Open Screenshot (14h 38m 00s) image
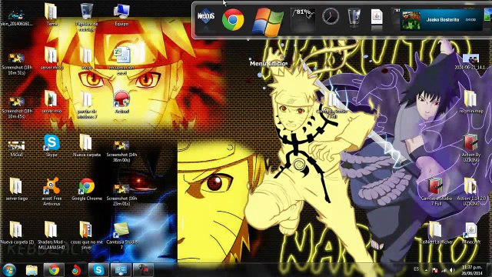This screenshot has width=492, height=277. [x=121, y=151]
